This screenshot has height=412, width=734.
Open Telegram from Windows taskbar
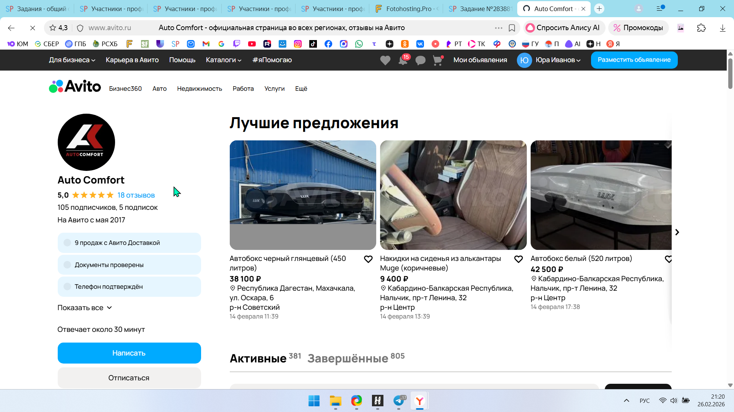(399, 401)
